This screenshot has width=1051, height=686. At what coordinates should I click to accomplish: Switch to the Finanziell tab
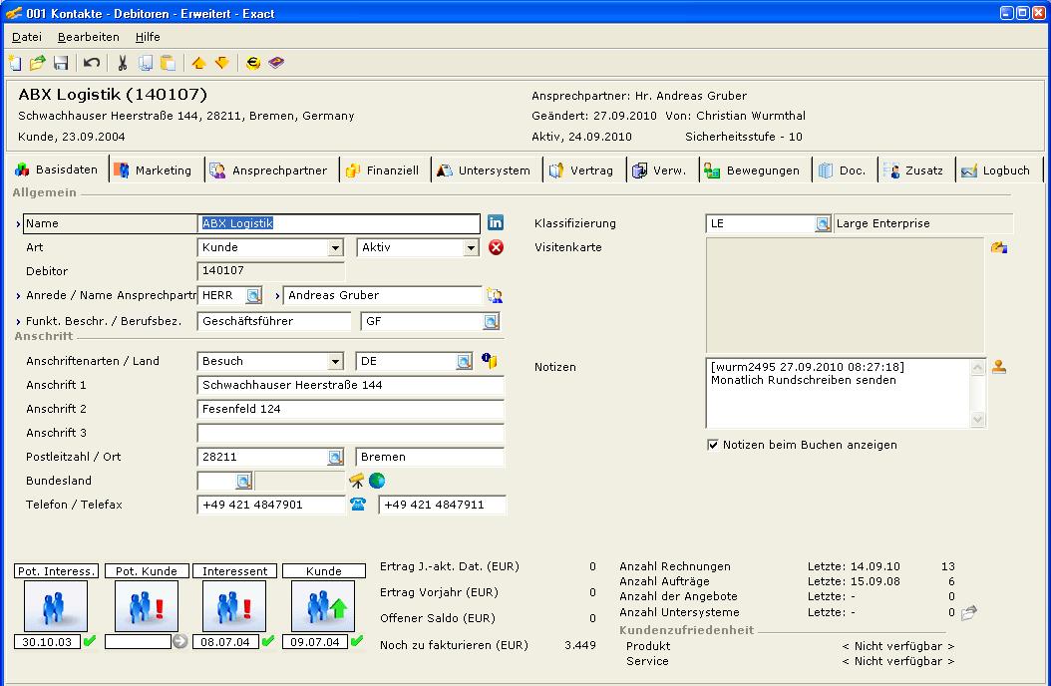click(383, 171)
